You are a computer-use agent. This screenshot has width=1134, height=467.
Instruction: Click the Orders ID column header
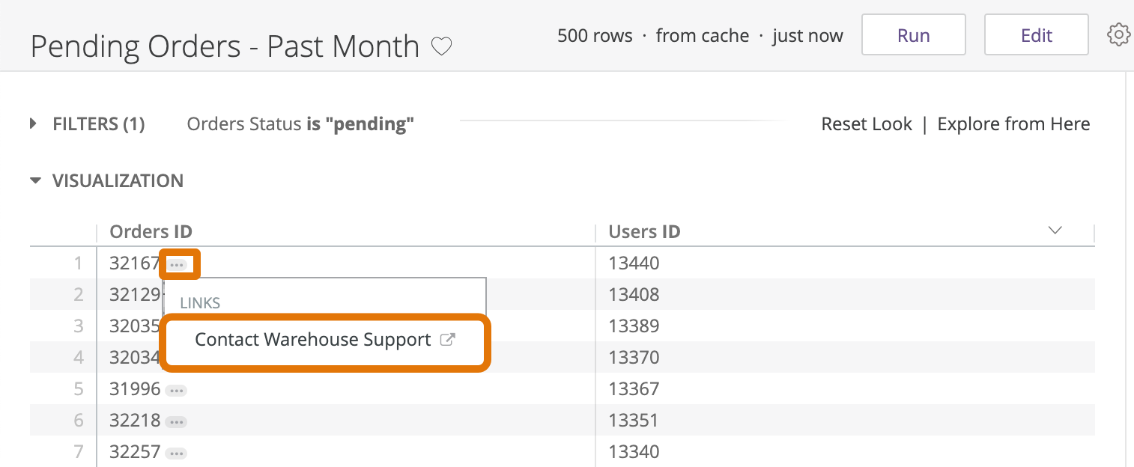coord(151,232)
